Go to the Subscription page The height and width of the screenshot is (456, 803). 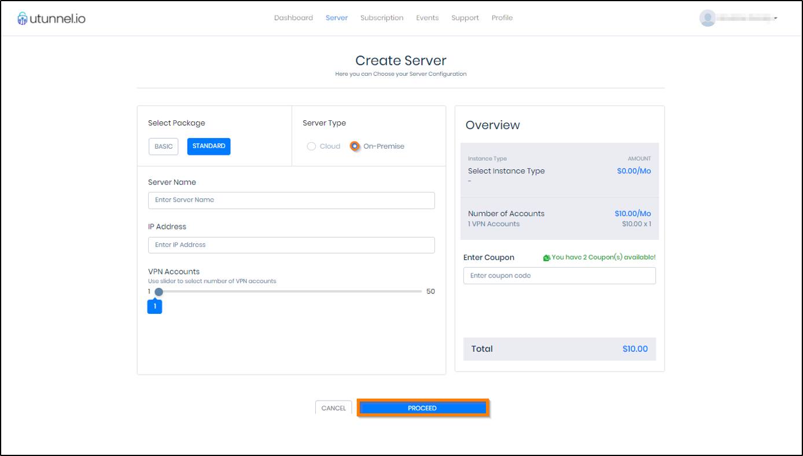click(382, 18)
